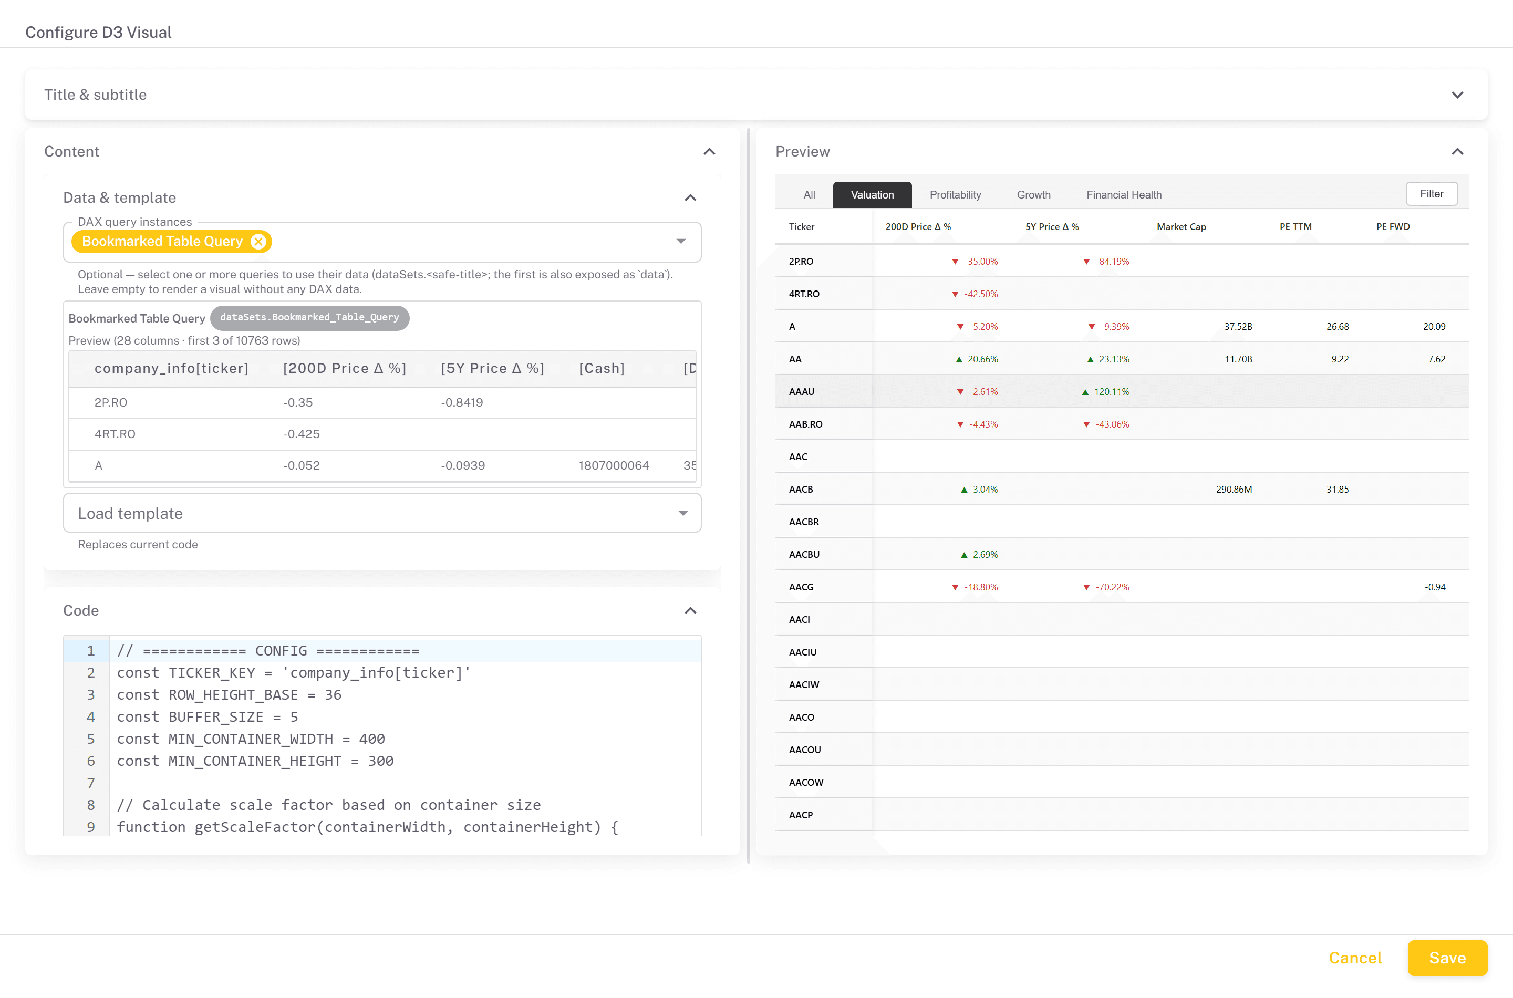Click the AA market cap value 11.70B
1513x998 pixels.
tap(1238, 359)
